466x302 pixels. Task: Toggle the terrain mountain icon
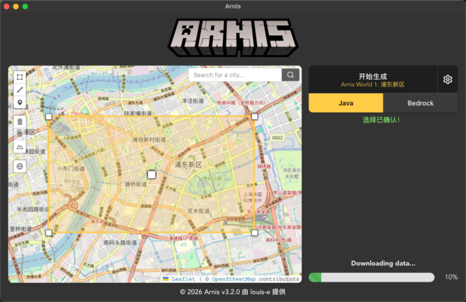[20, 147]
